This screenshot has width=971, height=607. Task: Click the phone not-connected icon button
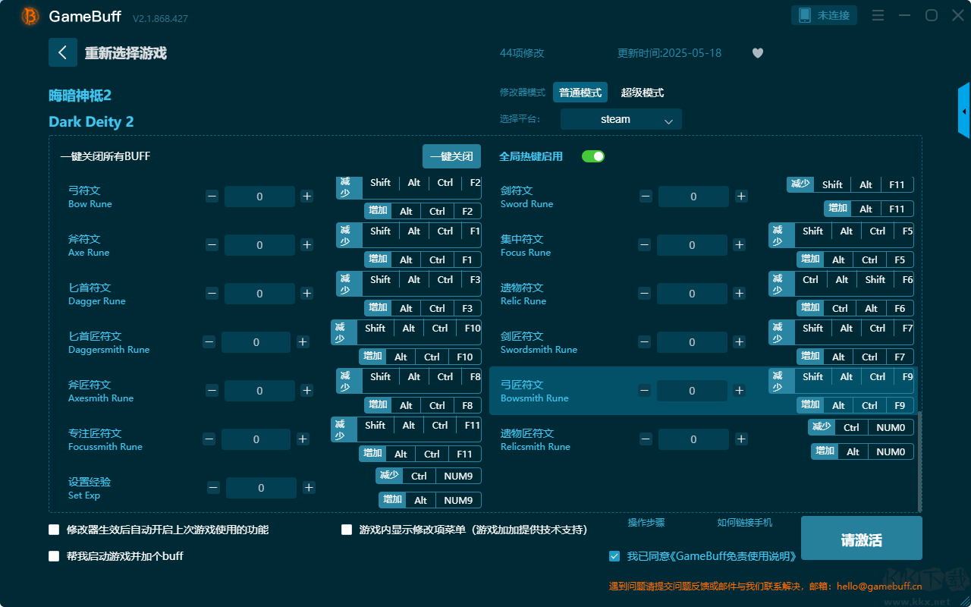[825, 15]
